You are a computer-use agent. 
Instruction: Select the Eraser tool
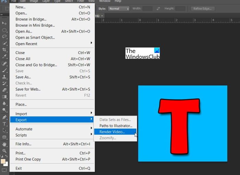(x=4, y=90)
